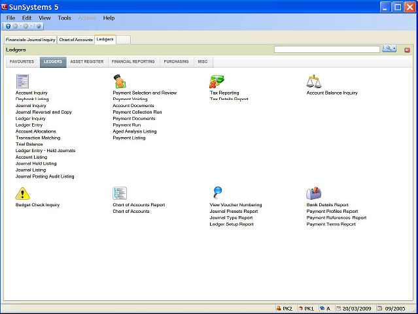Open the Misc category tab
This screenshot has height=314, width=418.
(x=203, y=61)
